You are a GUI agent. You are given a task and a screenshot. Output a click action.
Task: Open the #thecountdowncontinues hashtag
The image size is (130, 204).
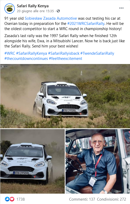pos(26,59)
